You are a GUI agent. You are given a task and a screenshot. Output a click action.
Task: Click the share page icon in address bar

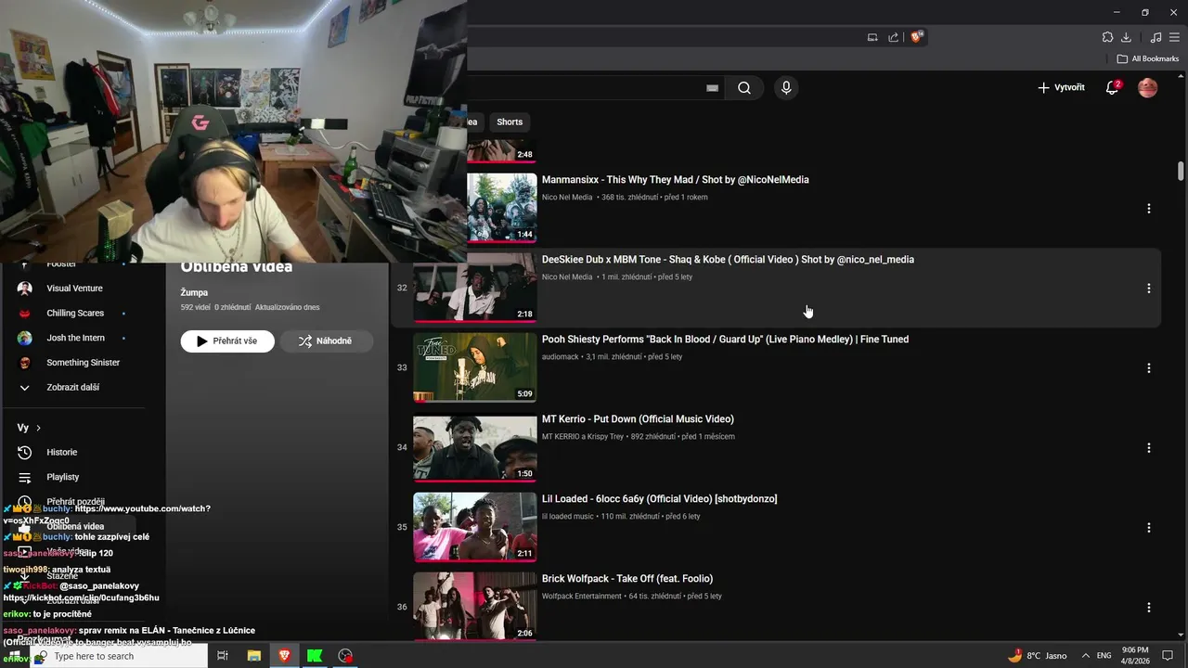[x=893, y=37]
